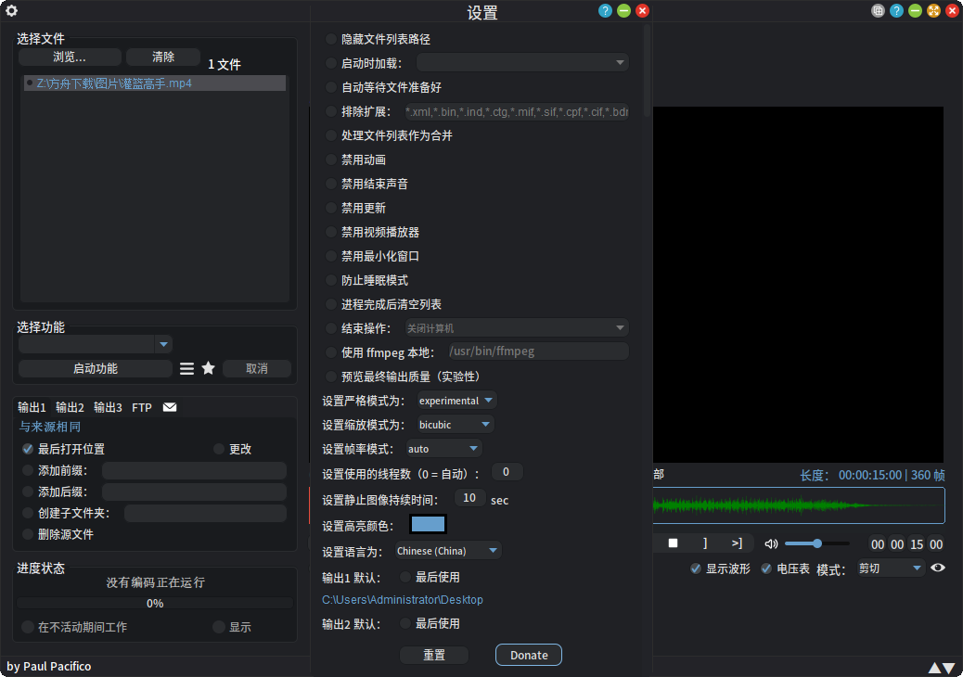Click the eye preview icon beside 模式 dropdown

938,568
